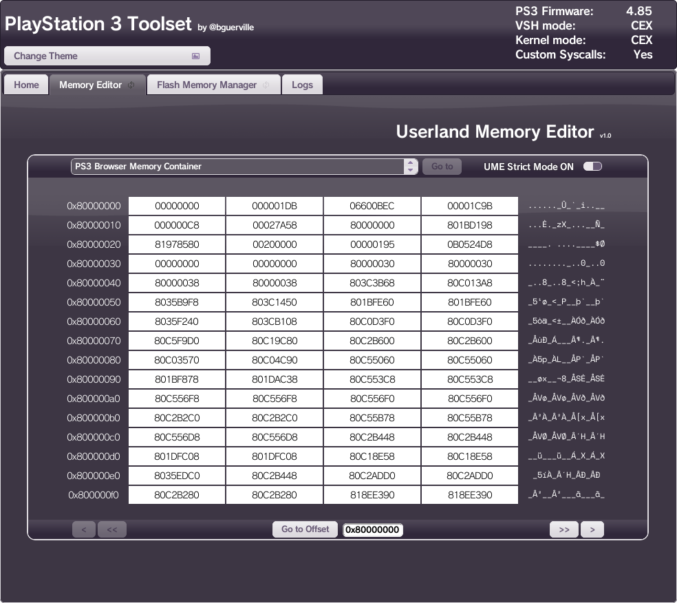Edit the hex cell 803C1450

point(275,302)
